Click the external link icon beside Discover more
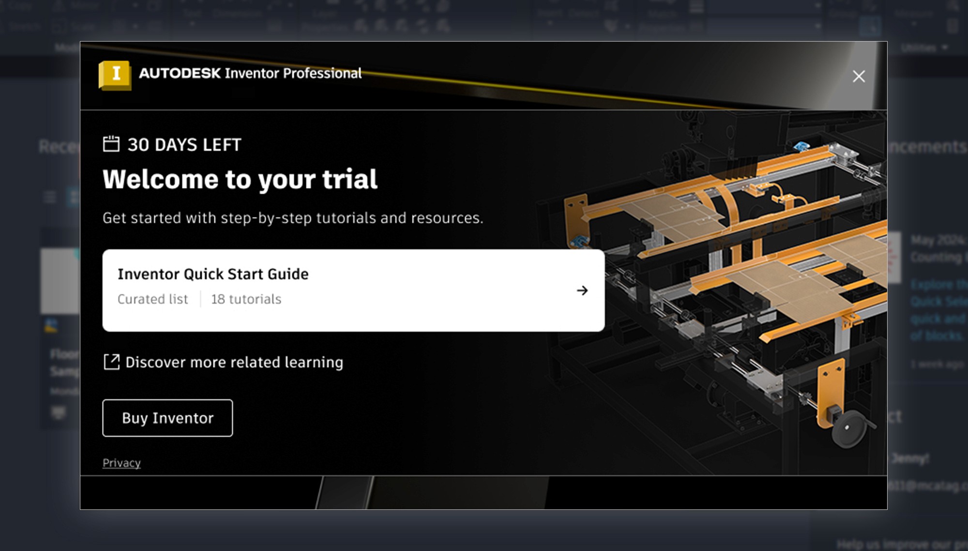This screenshot has height=551, width=968. [111, 362]
